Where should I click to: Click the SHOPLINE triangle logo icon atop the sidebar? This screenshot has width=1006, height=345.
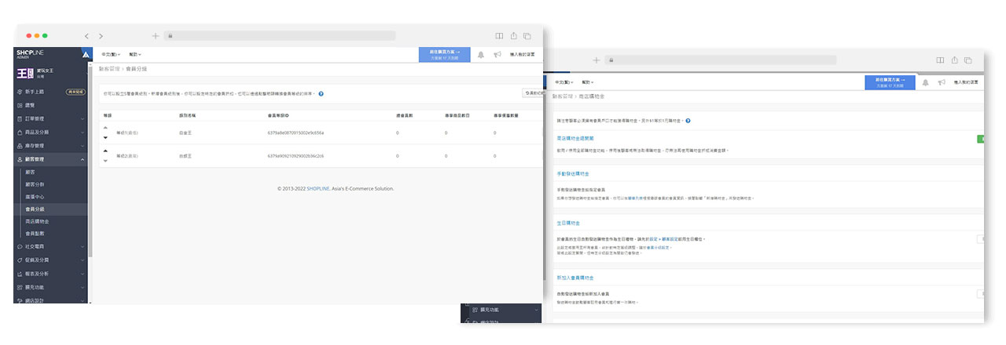click(x=86, y=54)
